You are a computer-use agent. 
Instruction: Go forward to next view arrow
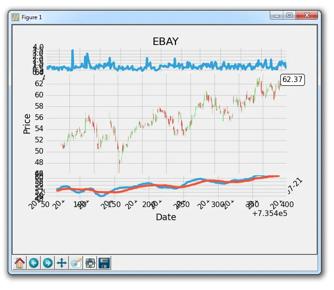coord(48,263)
